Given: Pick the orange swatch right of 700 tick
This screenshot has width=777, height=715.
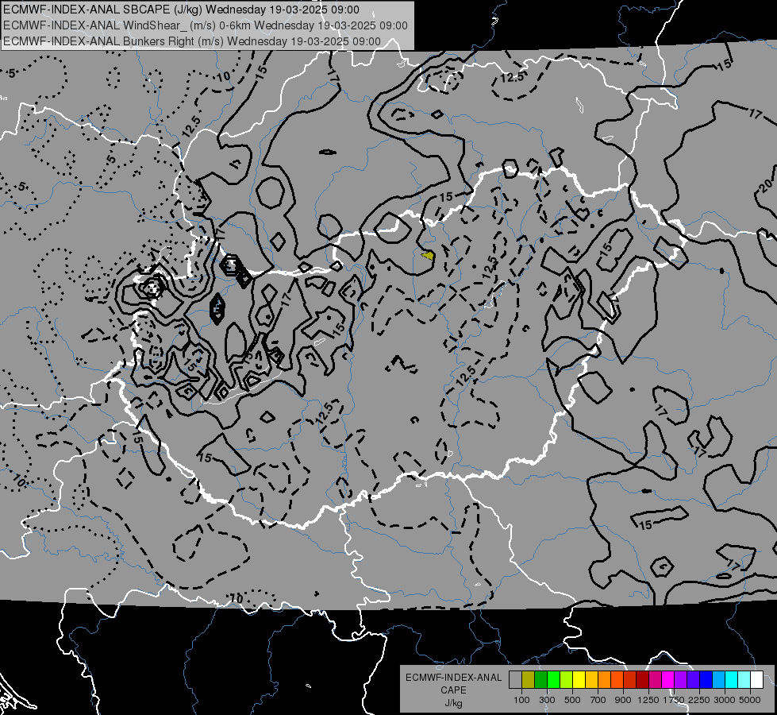Looking at the screenshot, I should (604, 680).
